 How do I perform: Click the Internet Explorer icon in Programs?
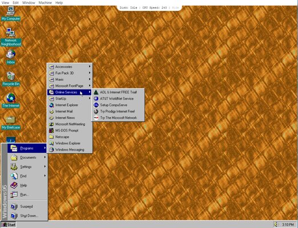[x=51, y=105]
